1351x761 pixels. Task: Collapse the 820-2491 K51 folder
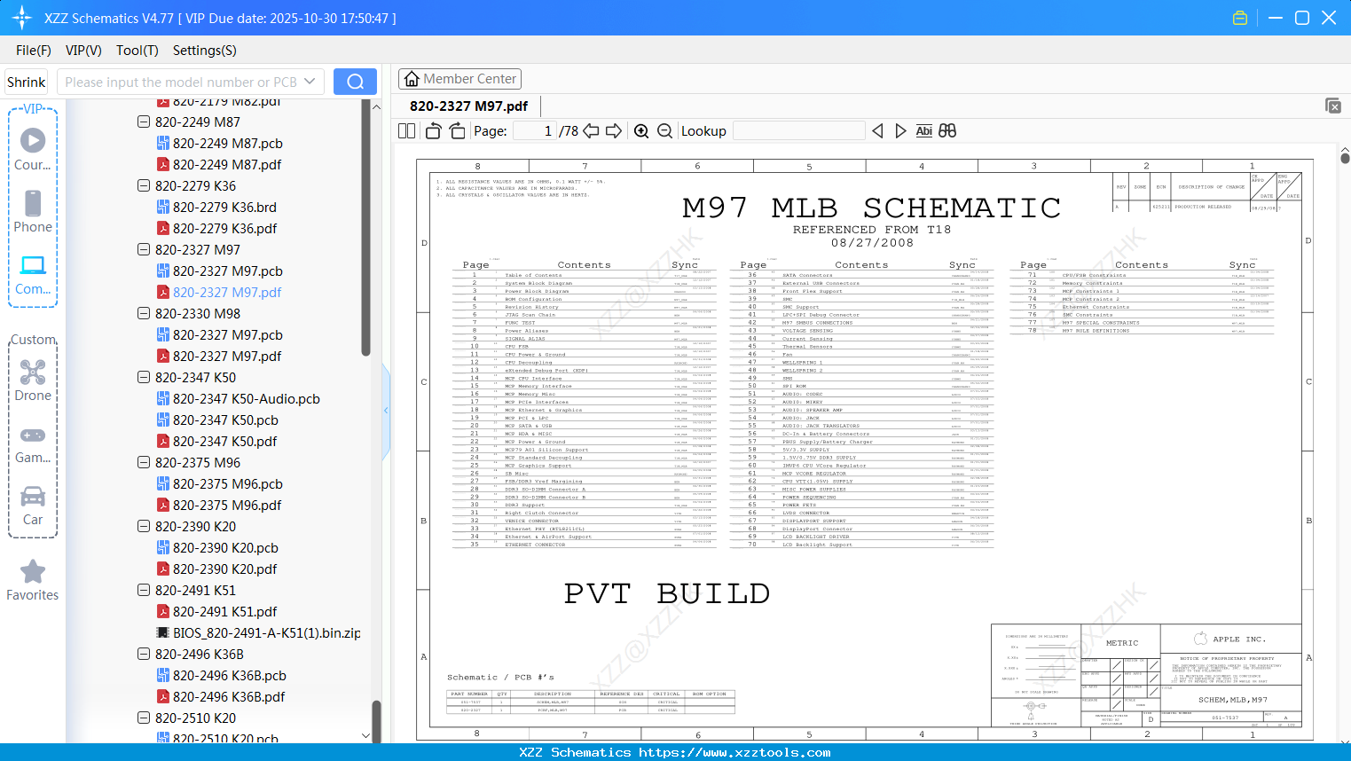(x=144, y=591)
